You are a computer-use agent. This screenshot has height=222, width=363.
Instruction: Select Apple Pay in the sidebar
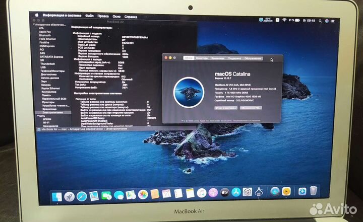45,32
